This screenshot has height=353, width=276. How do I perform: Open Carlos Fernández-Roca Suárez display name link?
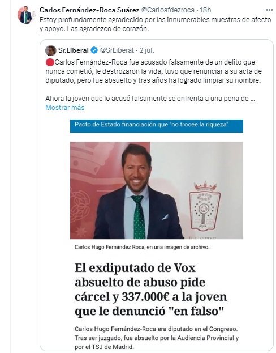(89, 10)
